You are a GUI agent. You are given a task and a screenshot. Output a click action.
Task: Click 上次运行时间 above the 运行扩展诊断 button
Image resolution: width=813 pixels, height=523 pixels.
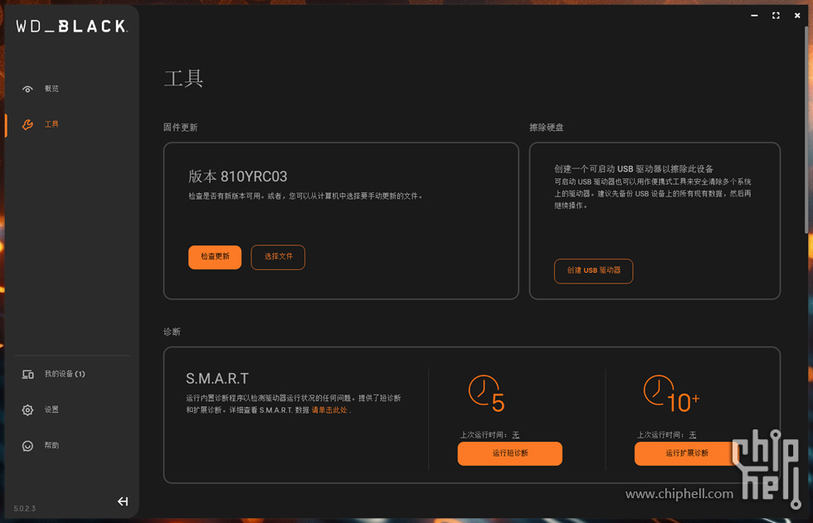pos(667,435)
